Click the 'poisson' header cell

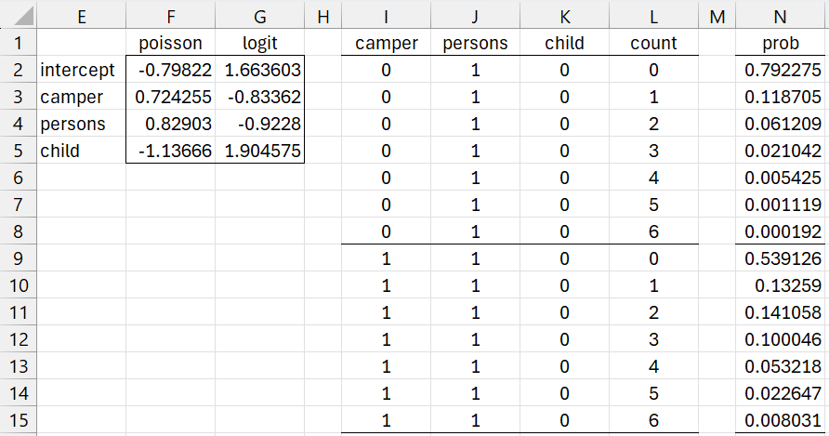click(x=170, y=43)
